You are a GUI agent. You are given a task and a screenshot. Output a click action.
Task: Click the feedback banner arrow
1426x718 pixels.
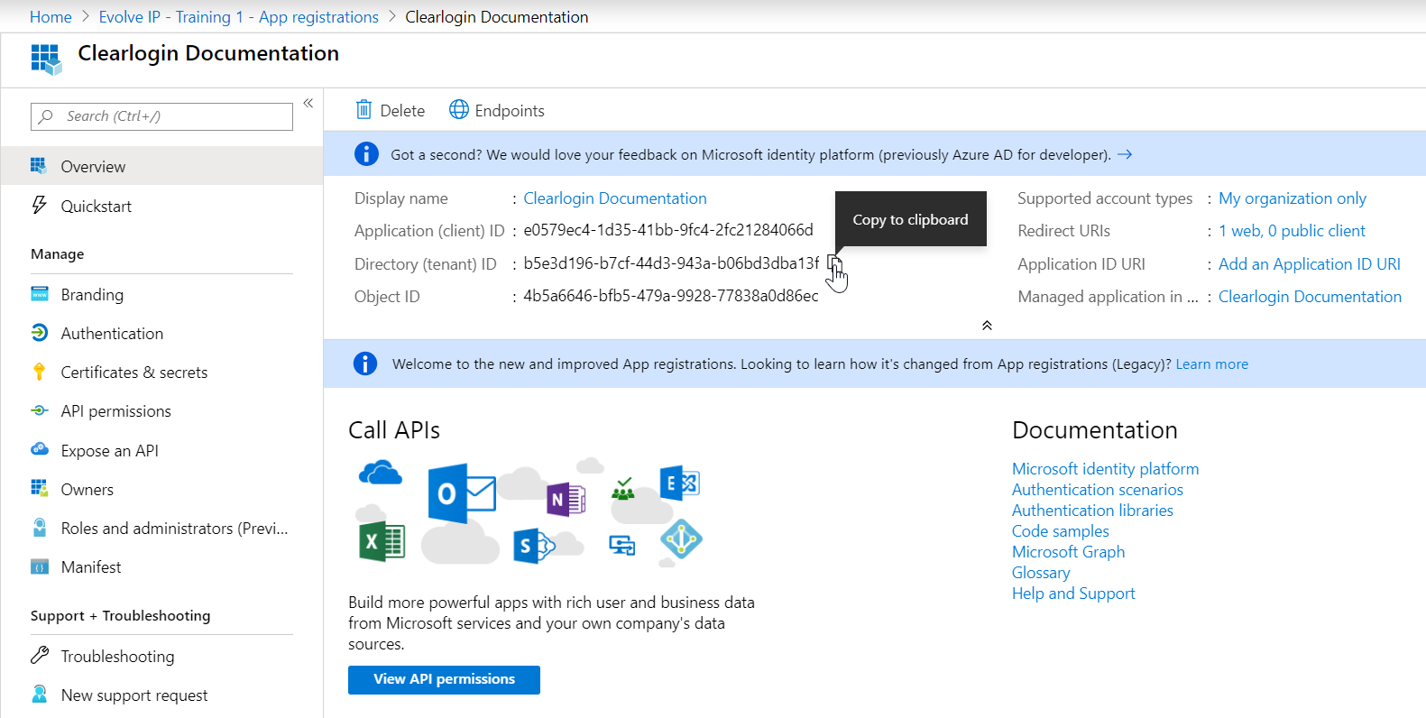pos(1125,154)
